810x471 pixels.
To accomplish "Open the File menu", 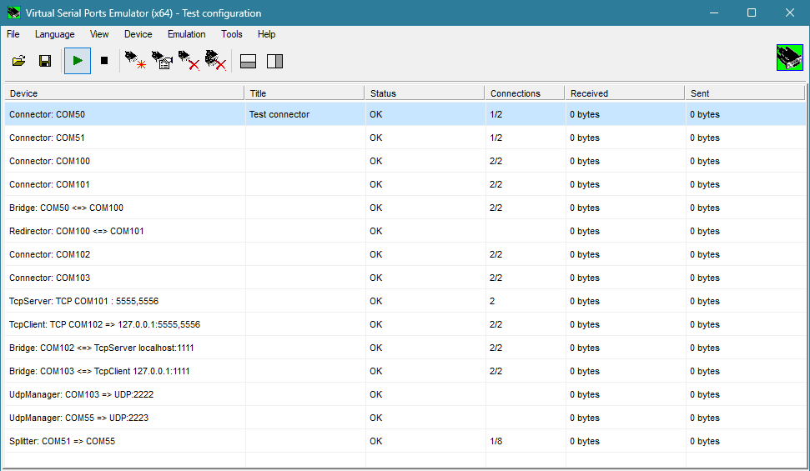I will [13, 34].
